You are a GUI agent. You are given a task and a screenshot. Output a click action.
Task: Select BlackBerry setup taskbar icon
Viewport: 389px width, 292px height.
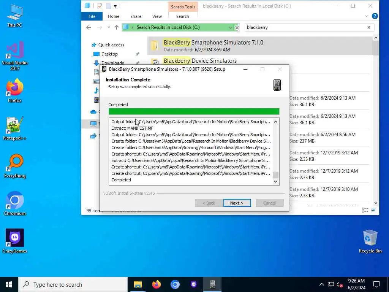tap(212, 284)
